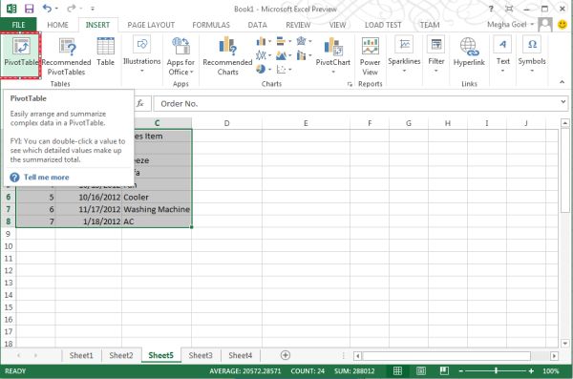Image resolution: width=573 pixels, height=379 pixels.
Task: Select Normal view in status bar
Action: [397, 371]
